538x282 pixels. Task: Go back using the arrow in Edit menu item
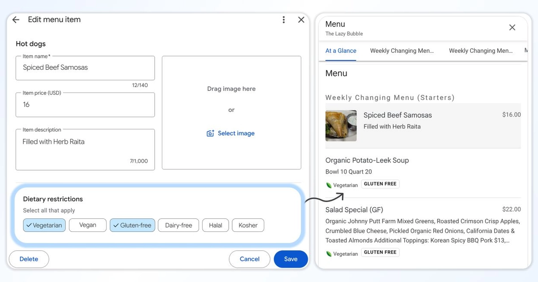(x=16, y=20)
